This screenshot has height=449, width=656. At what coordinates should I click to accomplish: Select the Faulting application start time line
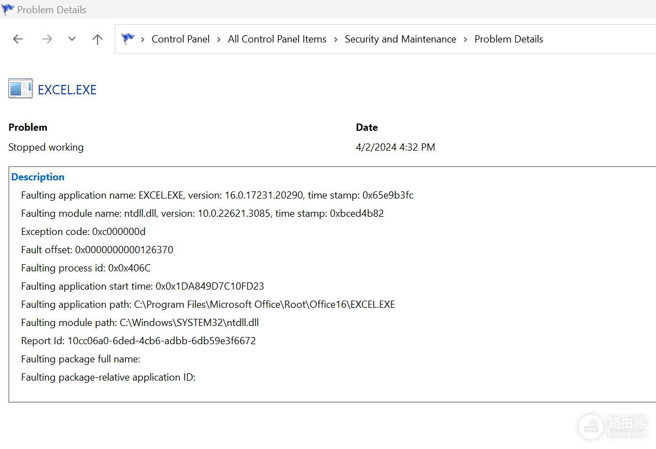tap(143, 286)
